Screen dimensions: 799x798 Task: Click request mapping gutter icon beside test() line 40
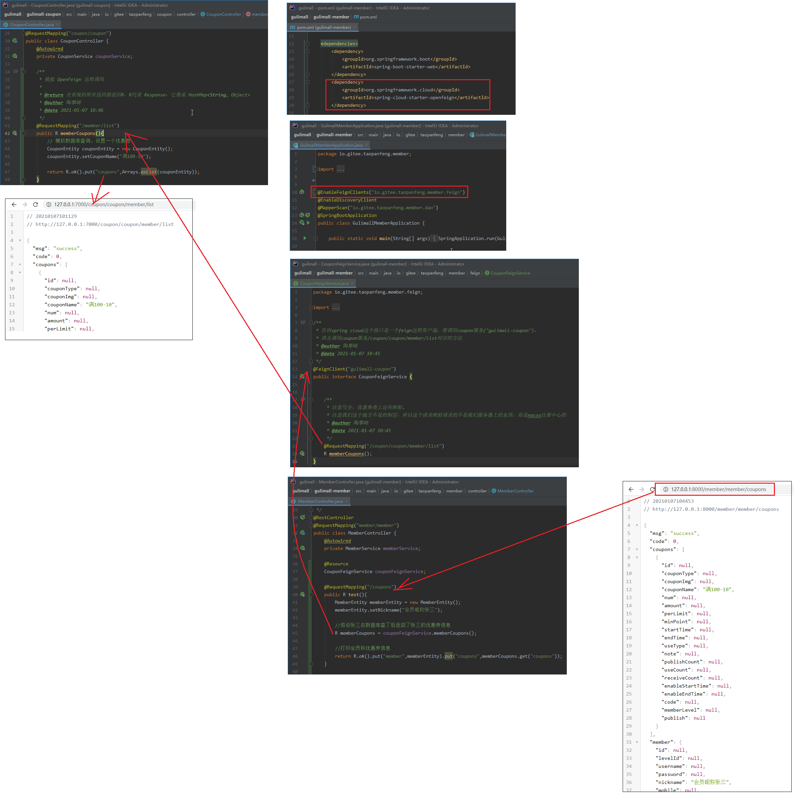tap(303, 595)
